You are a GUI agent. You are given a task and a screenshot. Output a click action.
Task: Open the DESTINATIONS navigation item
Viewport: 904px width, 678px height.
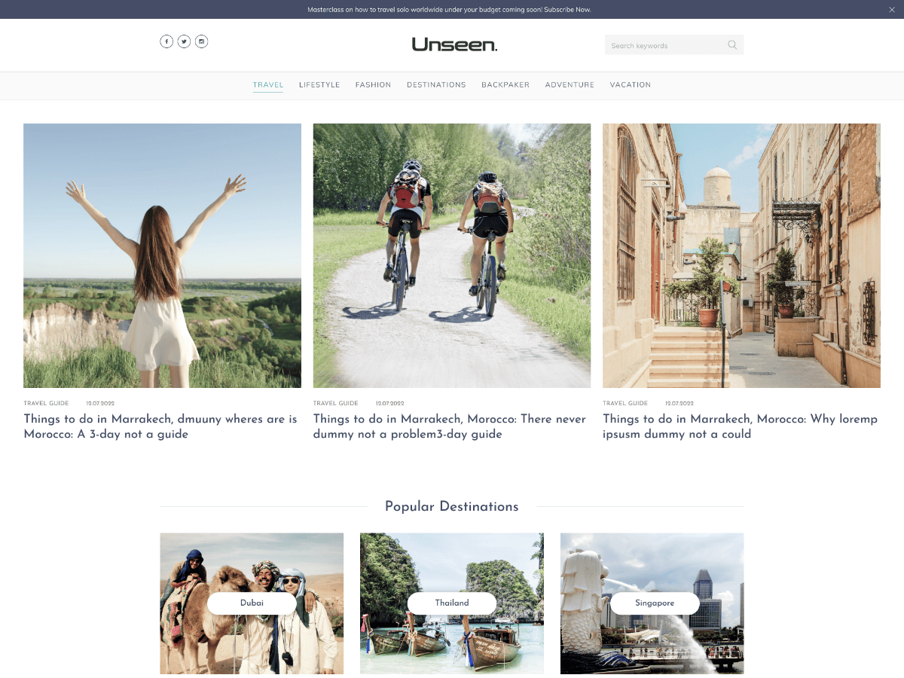click(x=436, y=84)
